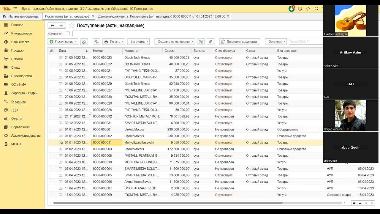
Task: Click contractor cell OOO STORAGE RENT
Action: coord(140,188)
